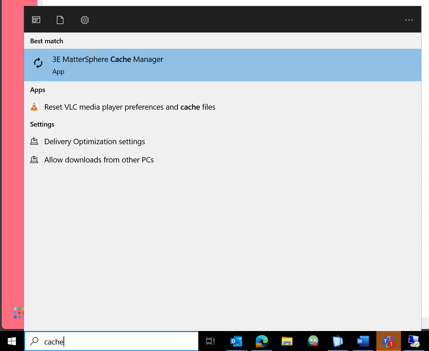The height and width of the screenshot is (351, 429).
Task: Open Outlook from the taskbar
Action: pyautogui.click(x=236, y=341)
